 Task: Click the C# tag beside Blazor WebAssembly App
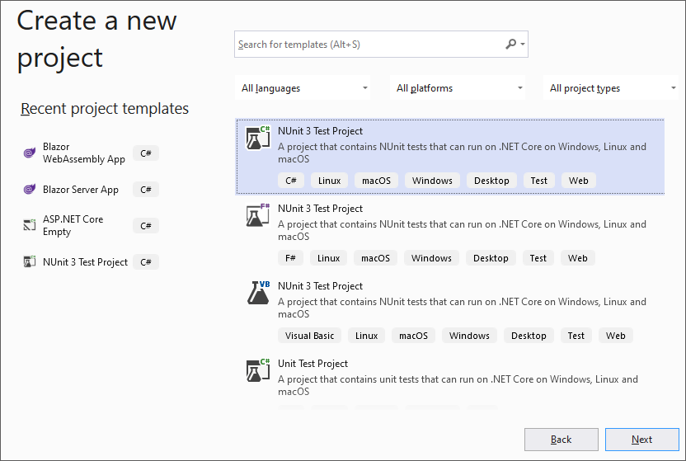click(146, 153)
